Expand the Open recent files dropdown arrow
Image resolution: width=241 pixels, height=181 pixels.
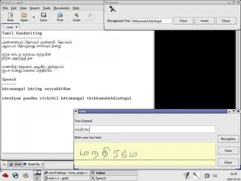34,17
